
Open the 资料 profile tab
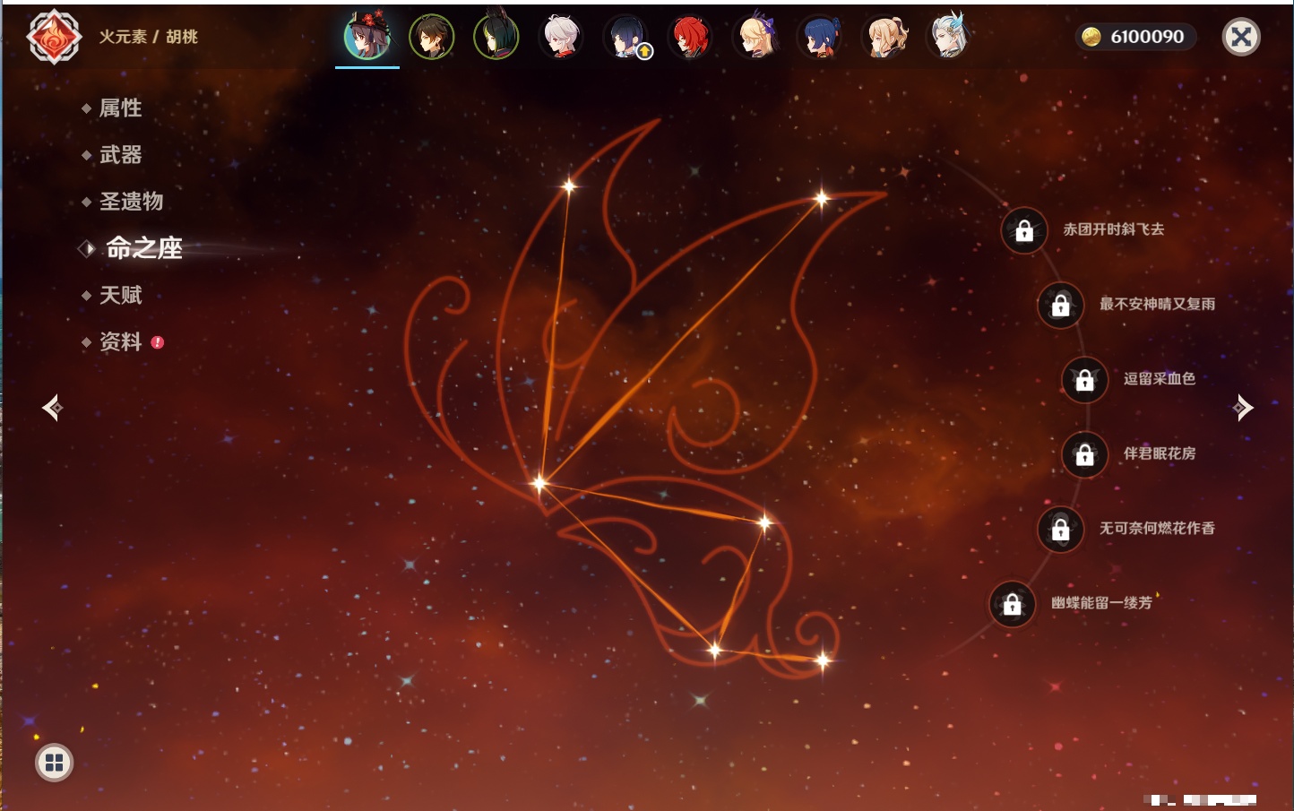click(x=120, y=341)
